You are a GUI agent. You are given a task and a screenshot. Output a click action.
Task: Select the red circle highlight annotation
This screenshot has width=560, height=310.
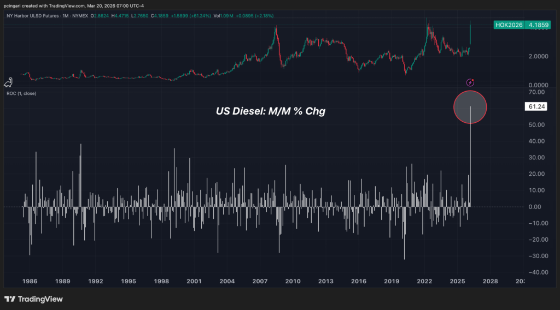[470, 106]
